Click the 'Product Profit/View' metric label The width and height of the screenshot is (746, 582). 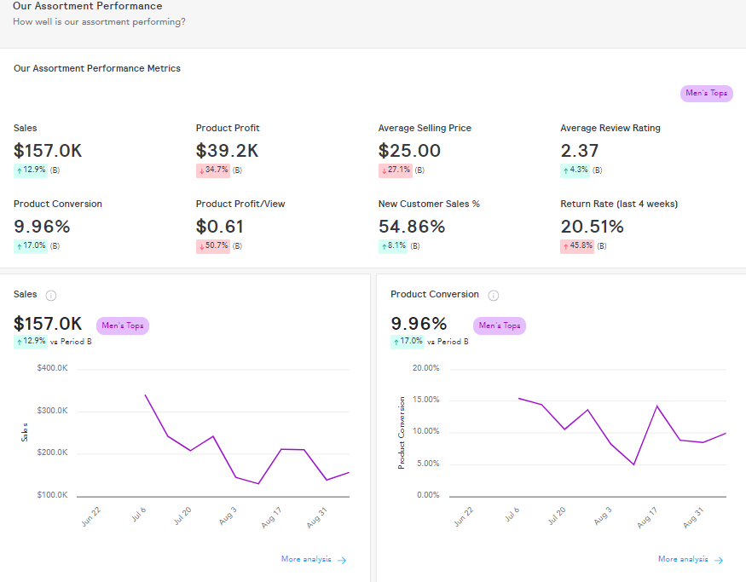(x=240, y=204)
